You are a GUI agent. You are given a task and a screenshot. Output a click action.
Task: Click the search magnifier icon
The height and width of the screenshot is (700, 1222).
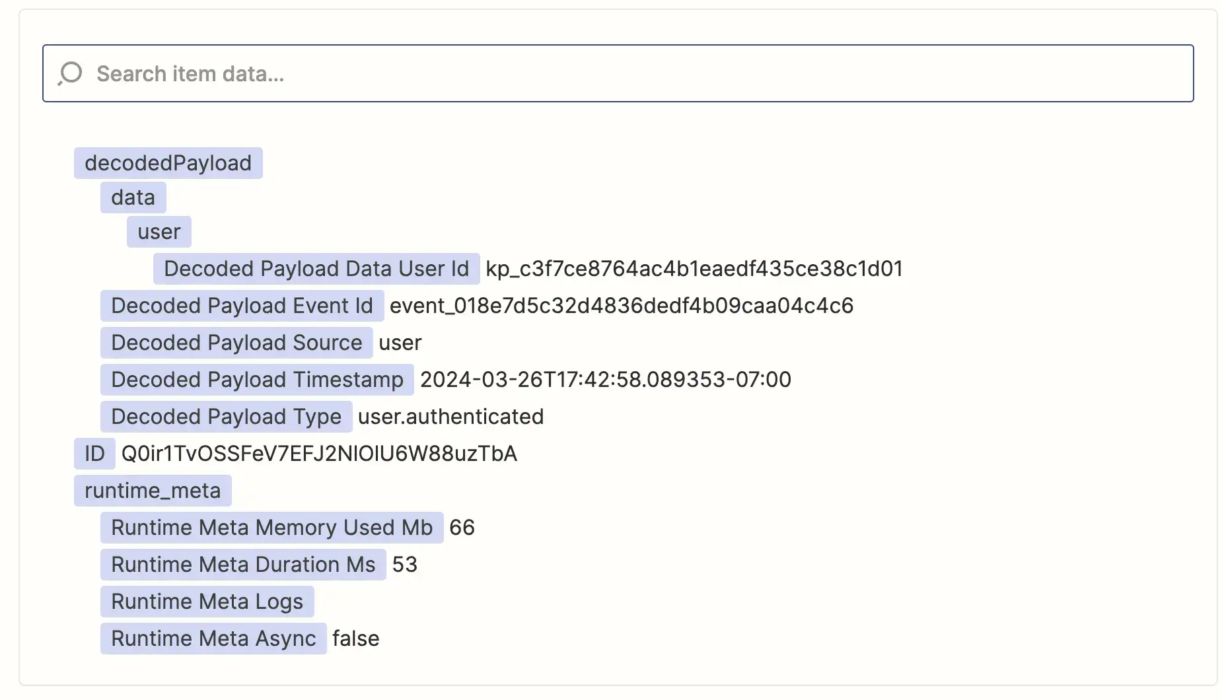[x=70, y=73]
